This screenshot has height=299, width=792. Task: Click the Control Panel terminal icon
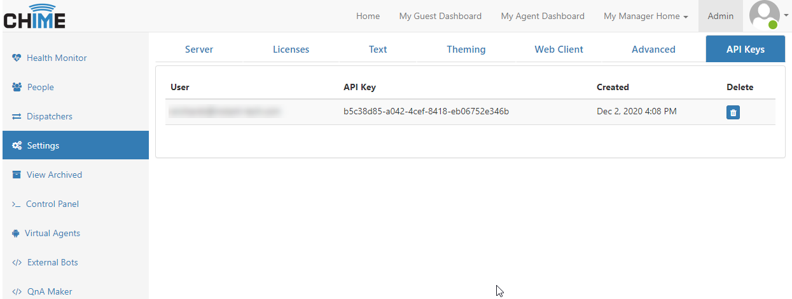[x=17, y=204]
